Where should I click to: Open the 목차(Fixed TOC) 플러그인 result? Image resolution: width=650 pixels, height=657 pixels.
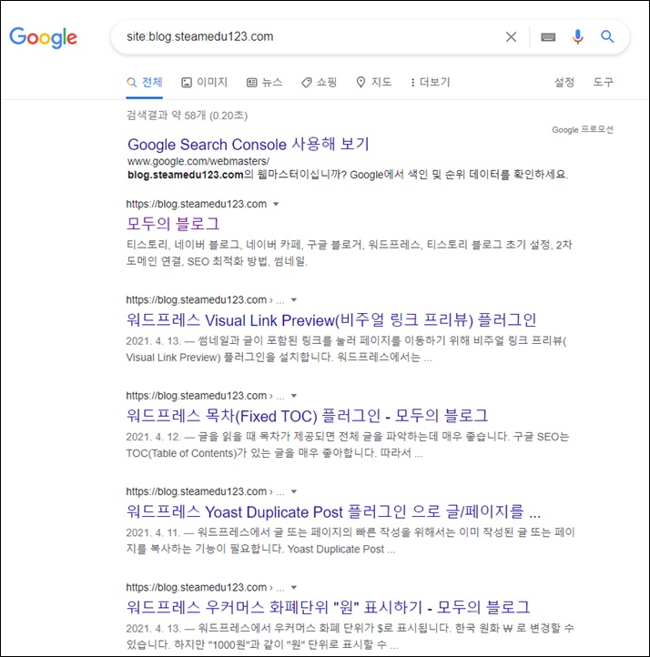click(307, 416)
